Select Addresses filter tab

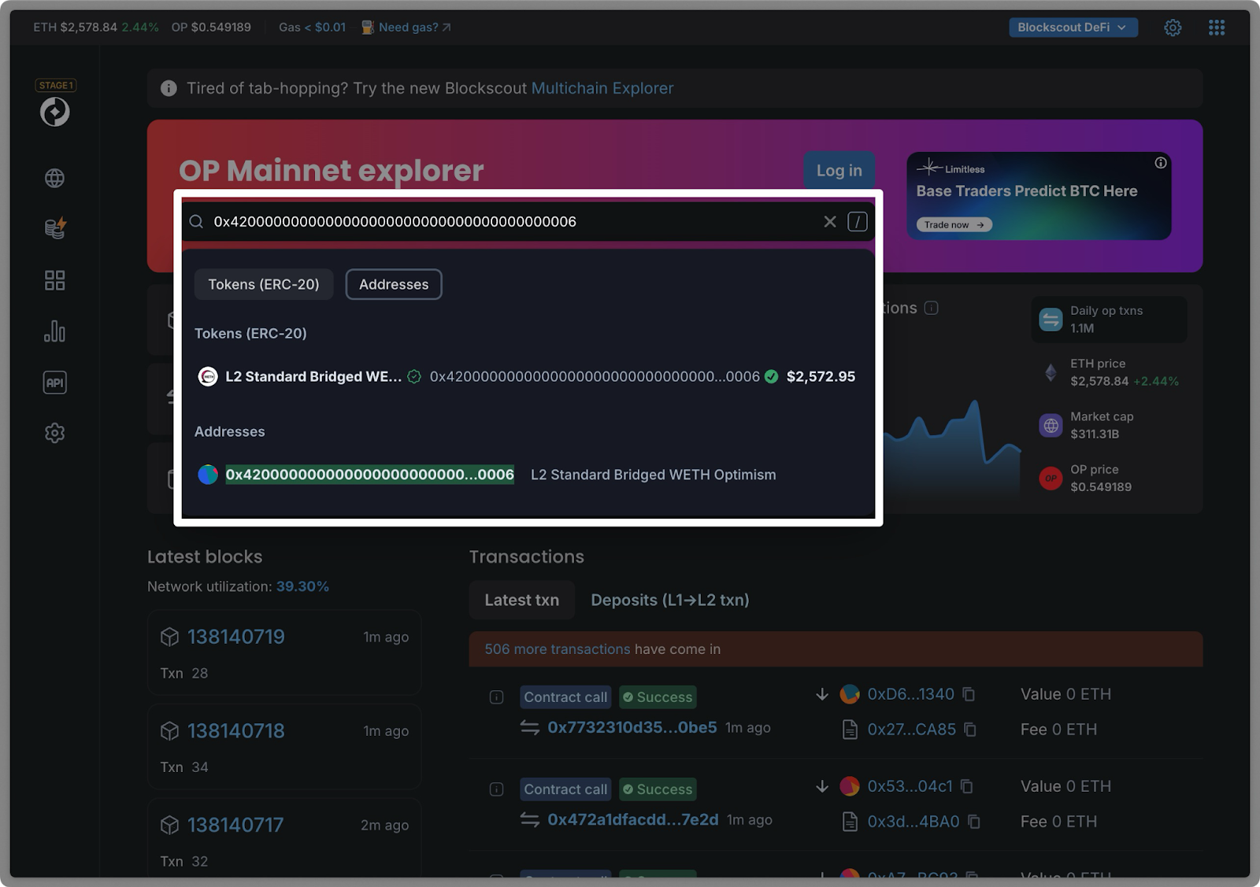[x=394, y=284]
